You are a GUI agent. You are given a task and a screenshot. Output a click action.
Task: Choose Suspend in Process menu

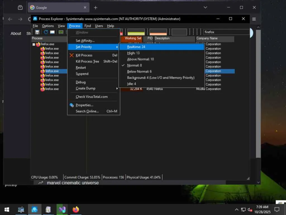(x=94, y=74)
